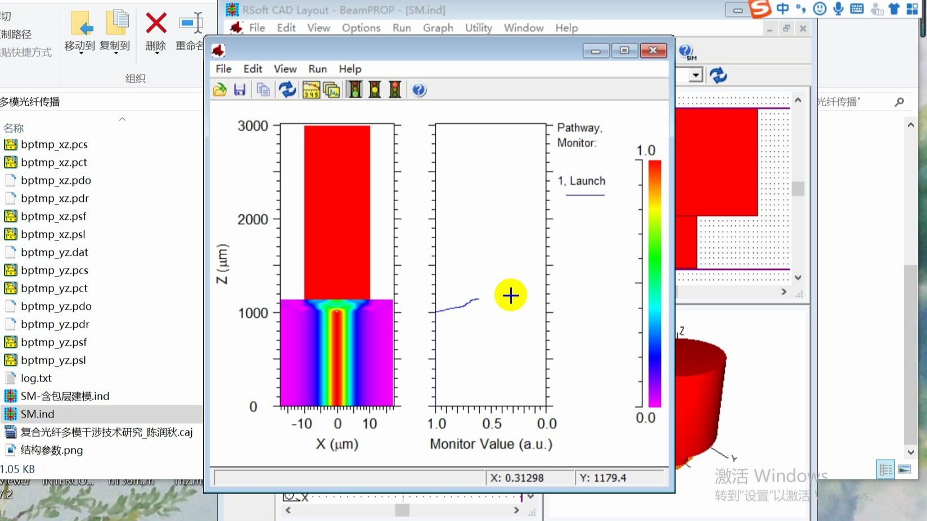This screenshot has height=521, width=927.
Task: Open Utility menu in RSoft CAD window
Action: (x=478, y=28)
